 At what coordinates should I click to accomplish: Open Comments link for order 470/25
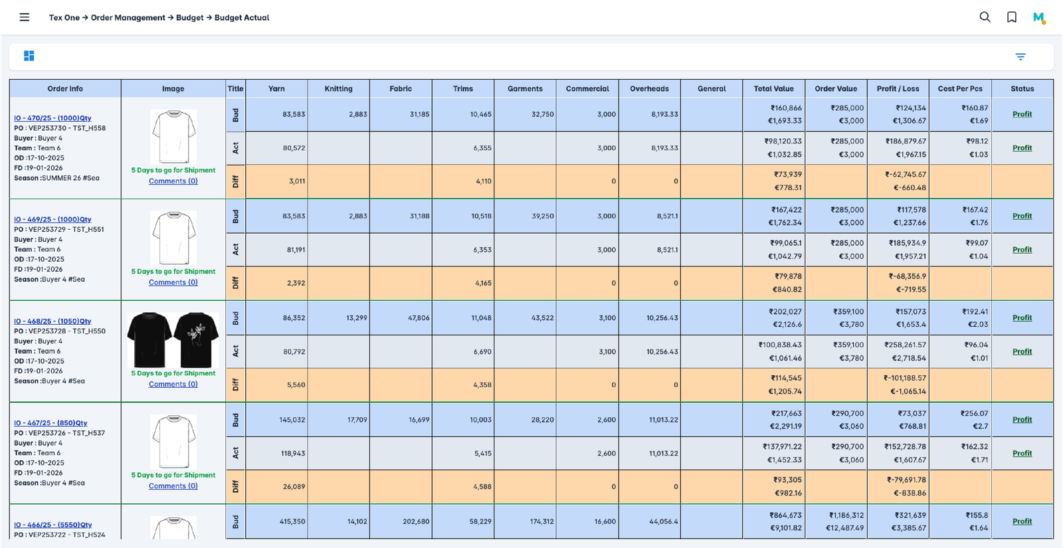[173, 181]
